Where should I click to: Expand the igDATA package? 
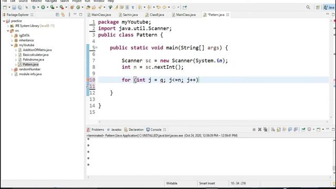coord(12,36)
